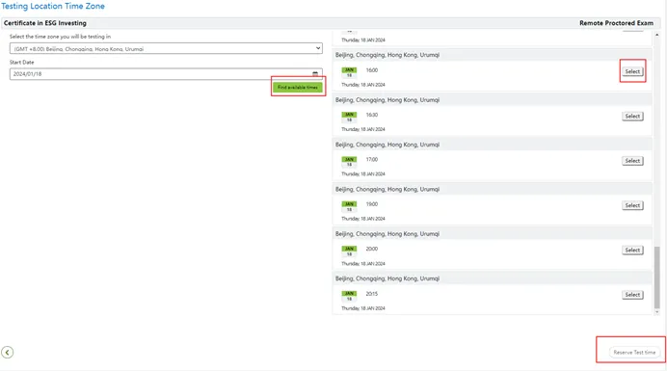
Task: Open the calendar picker icon in Start Date
Action: click(315, 73)
